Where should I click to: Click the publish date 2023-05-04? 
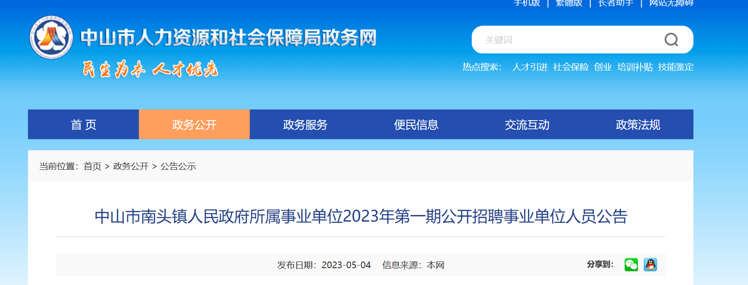coord(346,265)
